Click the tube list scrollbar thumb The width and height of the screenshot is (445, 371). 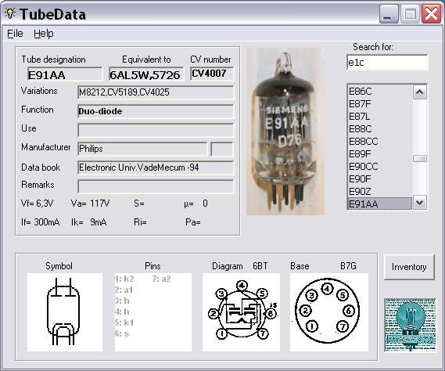coord(420,159)
